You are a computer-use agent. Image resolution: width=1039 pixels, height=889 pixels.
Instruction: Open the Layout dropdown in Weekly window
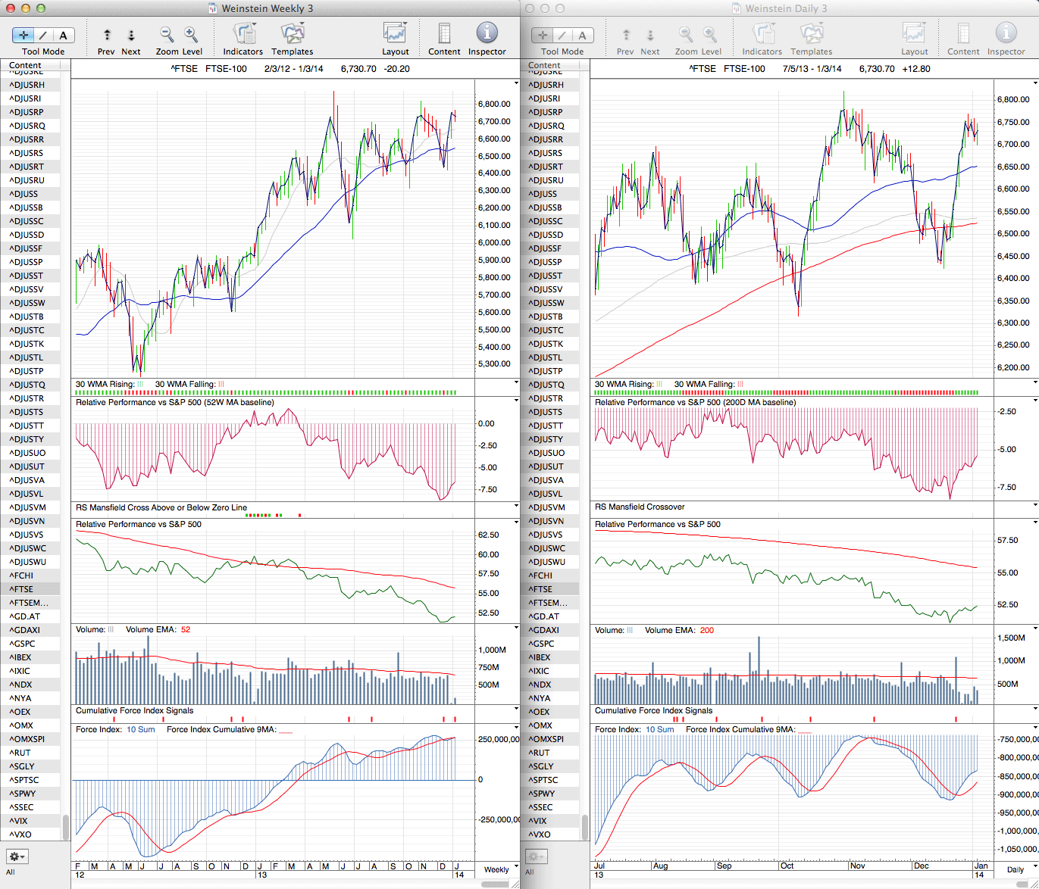tap(395, 33)
